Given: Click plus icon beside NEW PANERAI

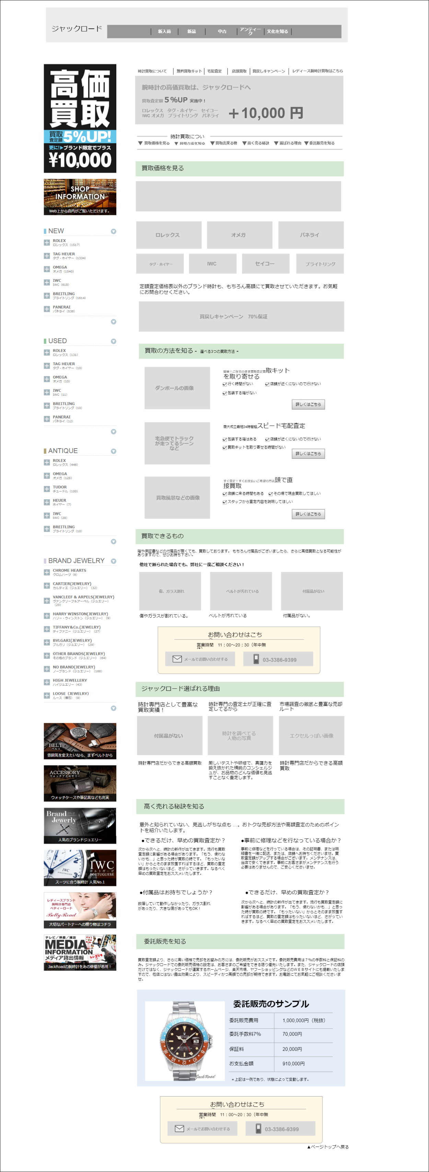Looking at the screenshot, I should point(46,309).
